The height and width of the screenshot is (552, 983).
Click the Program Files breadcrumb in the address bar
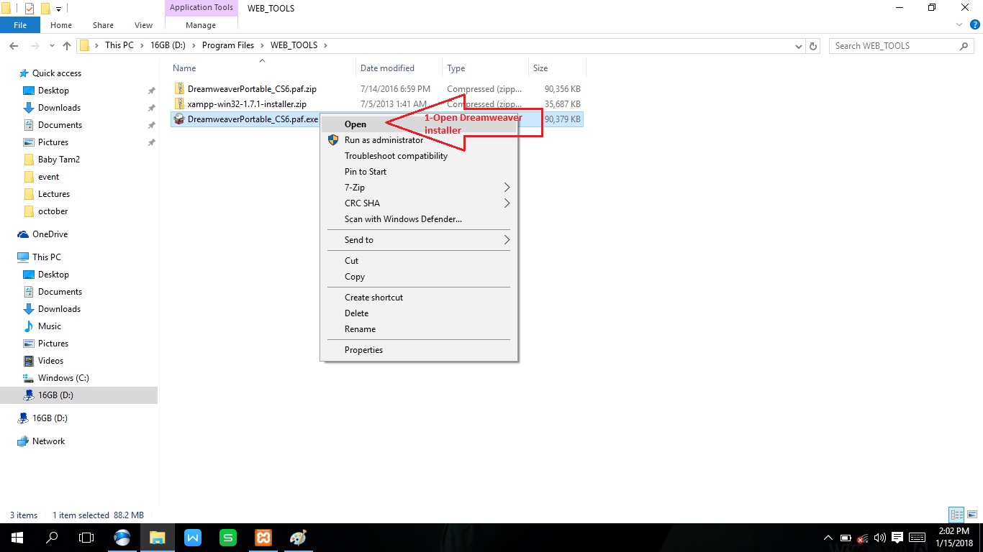pos(227,45)
